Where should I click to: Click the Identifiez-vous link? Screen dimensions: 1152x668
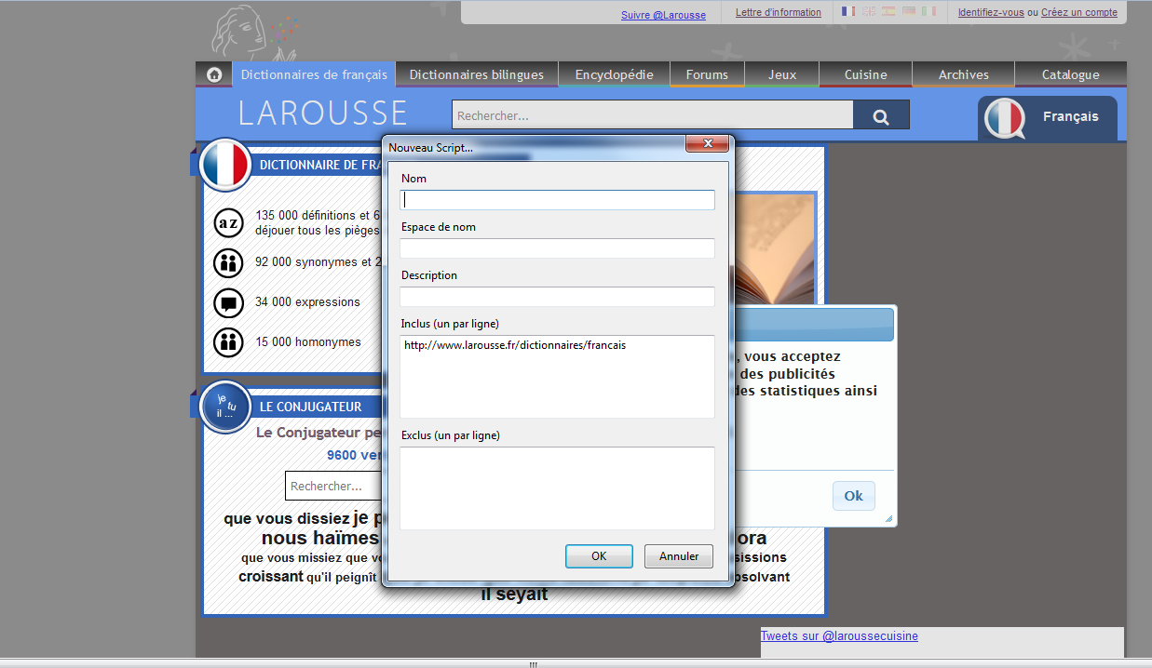991,12
